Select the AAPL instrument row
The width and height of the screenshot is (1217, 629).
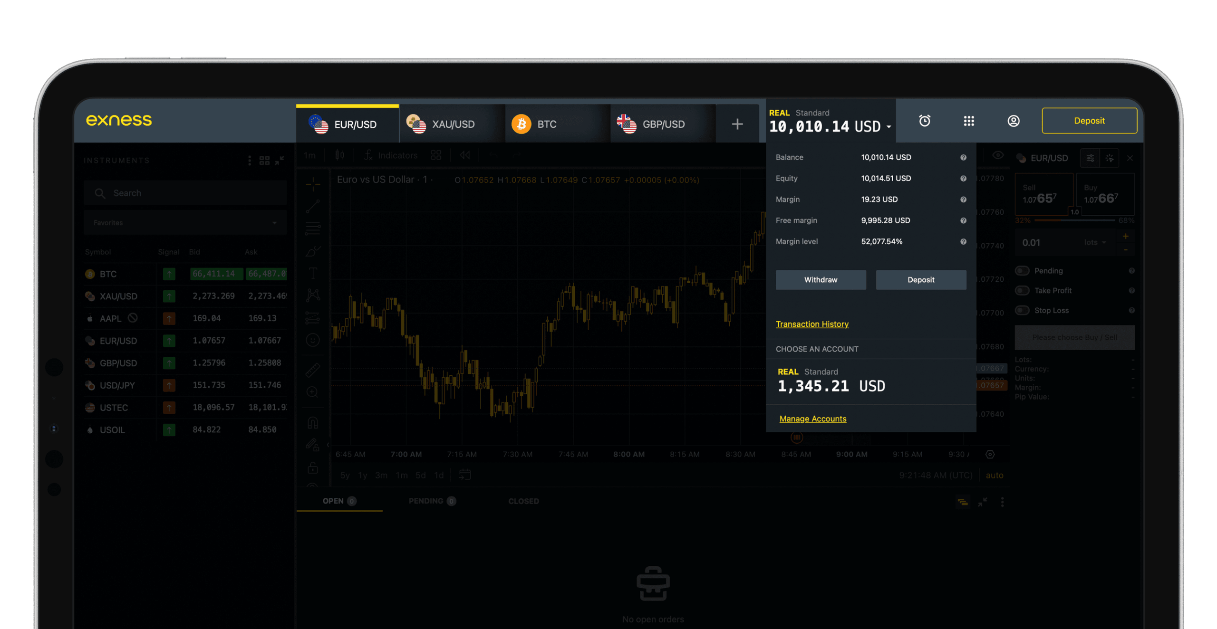(185, 318)
